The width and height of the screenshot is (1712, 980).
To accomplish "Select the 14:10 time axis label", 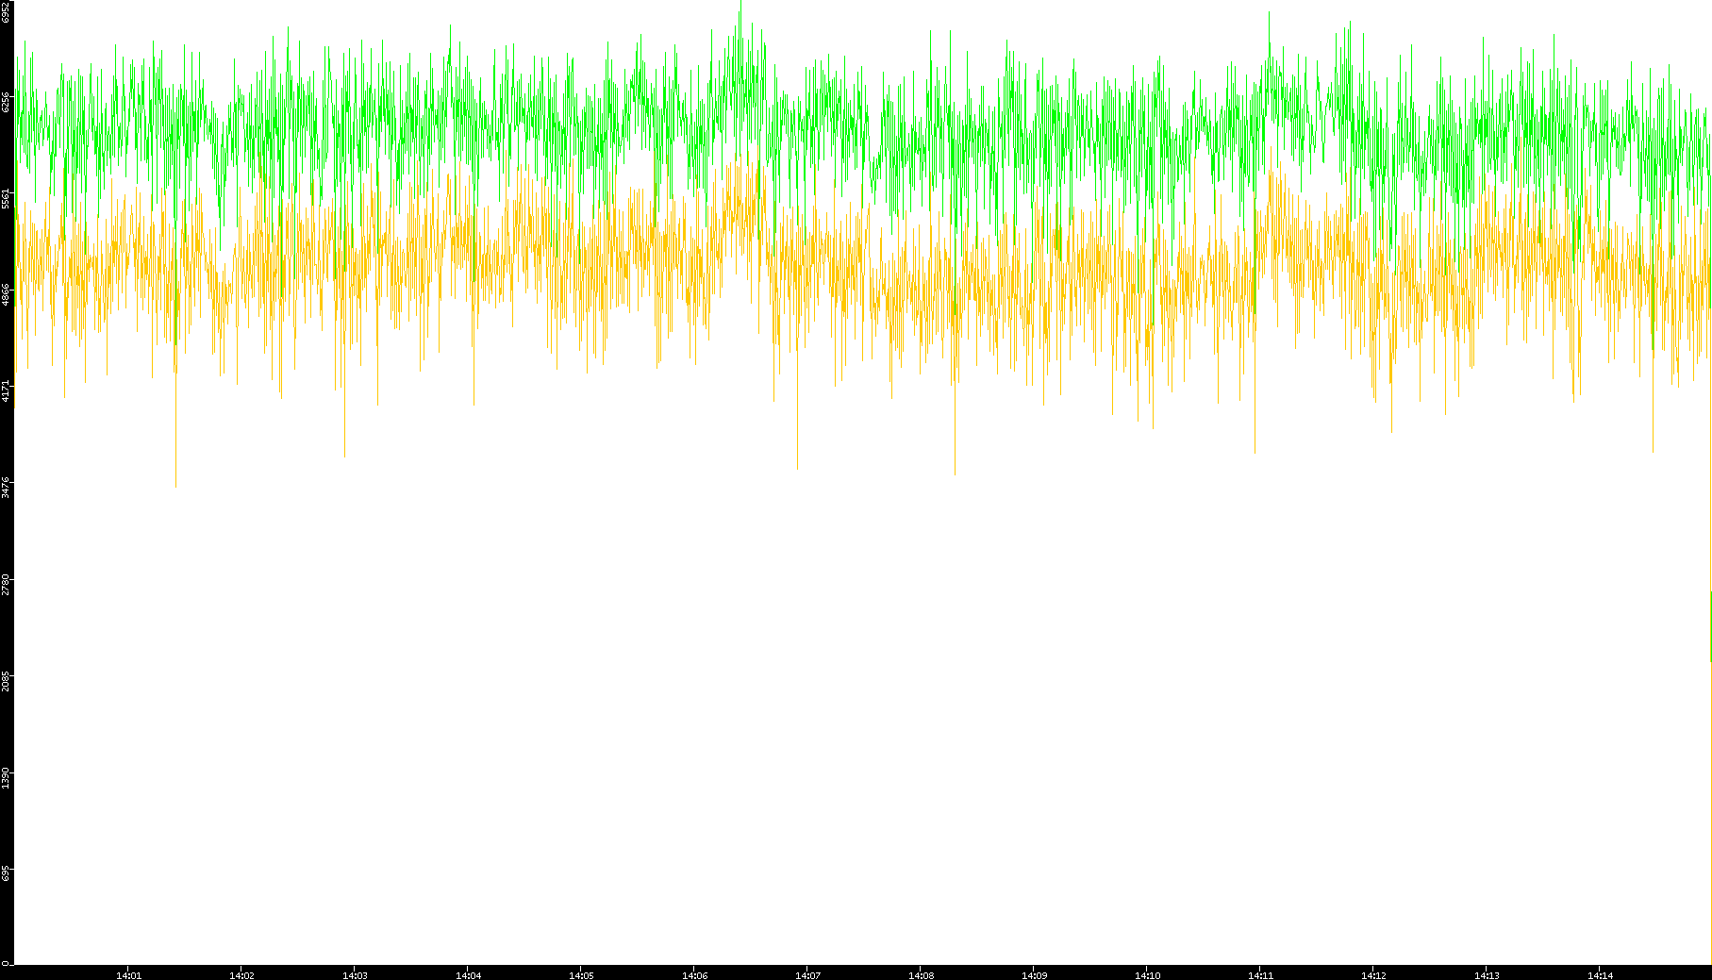I will 1147,975.
